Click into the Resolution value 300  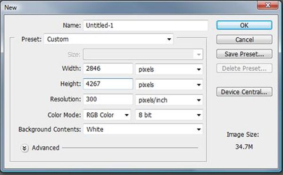[108, 99]
